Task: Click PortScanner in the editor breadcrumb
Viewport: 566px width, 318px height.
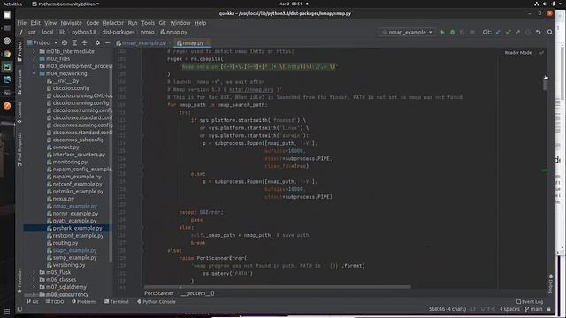Action: pos(159,293)
